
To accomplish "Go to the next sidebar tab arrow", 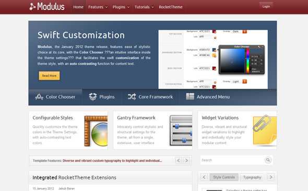I will tap(271, 177).
